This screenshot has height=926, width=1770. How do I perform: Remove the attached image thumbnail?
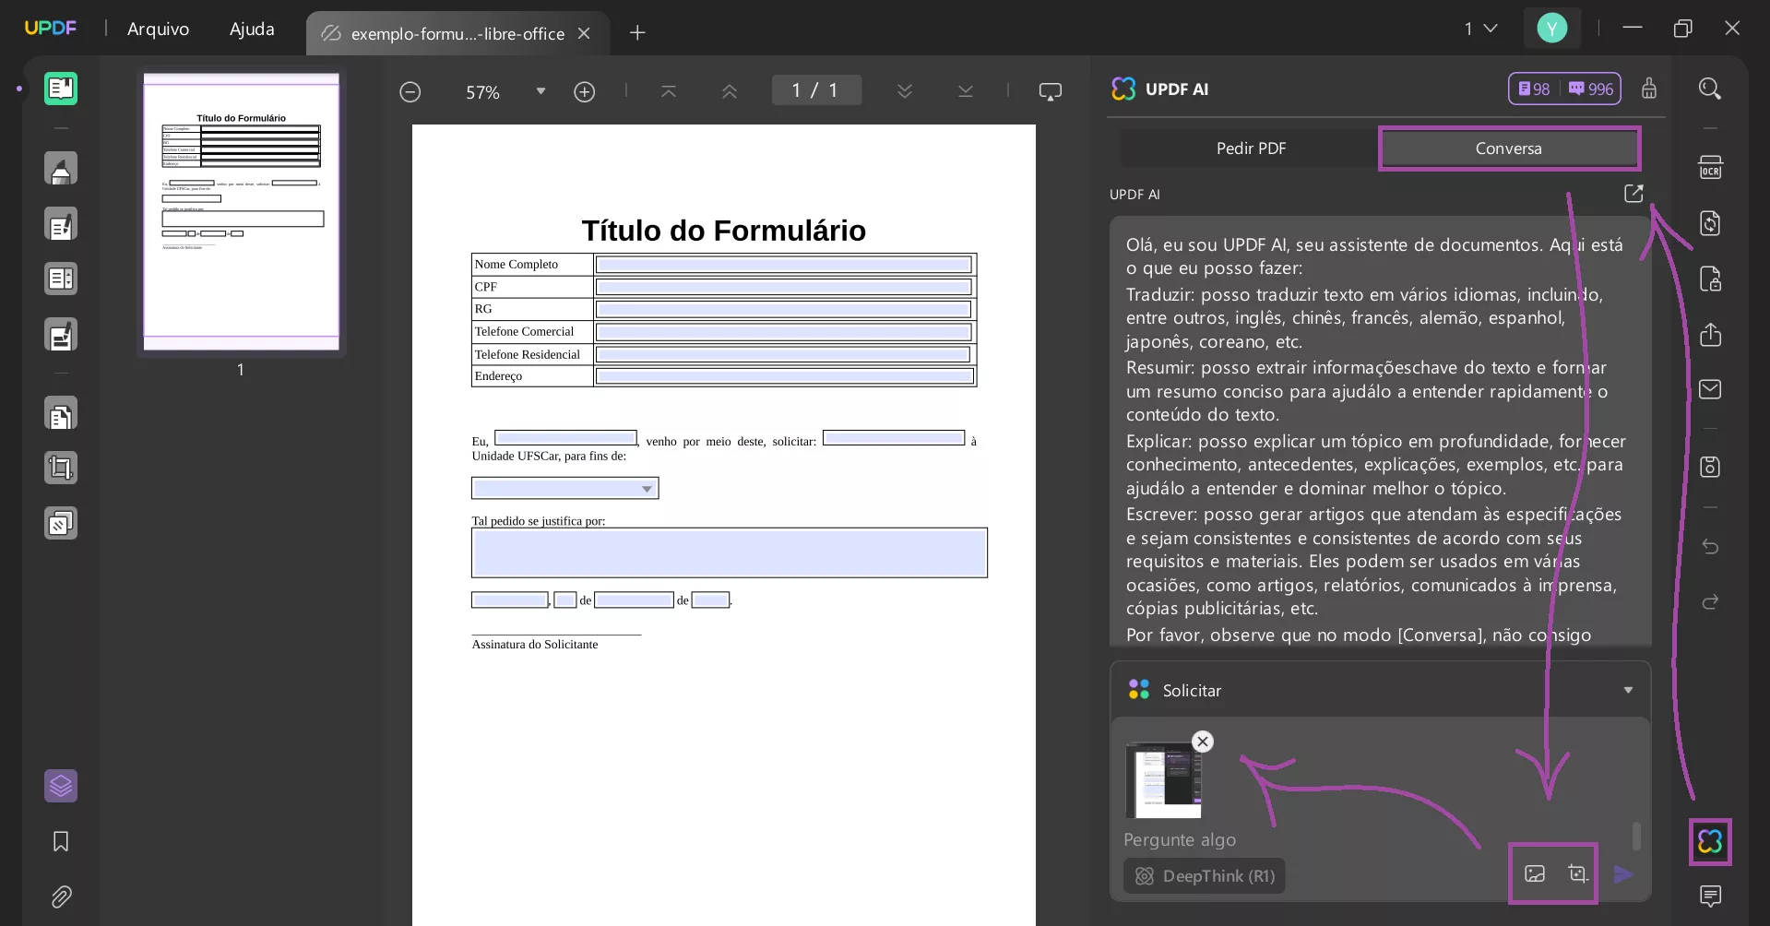[1202, 741]
